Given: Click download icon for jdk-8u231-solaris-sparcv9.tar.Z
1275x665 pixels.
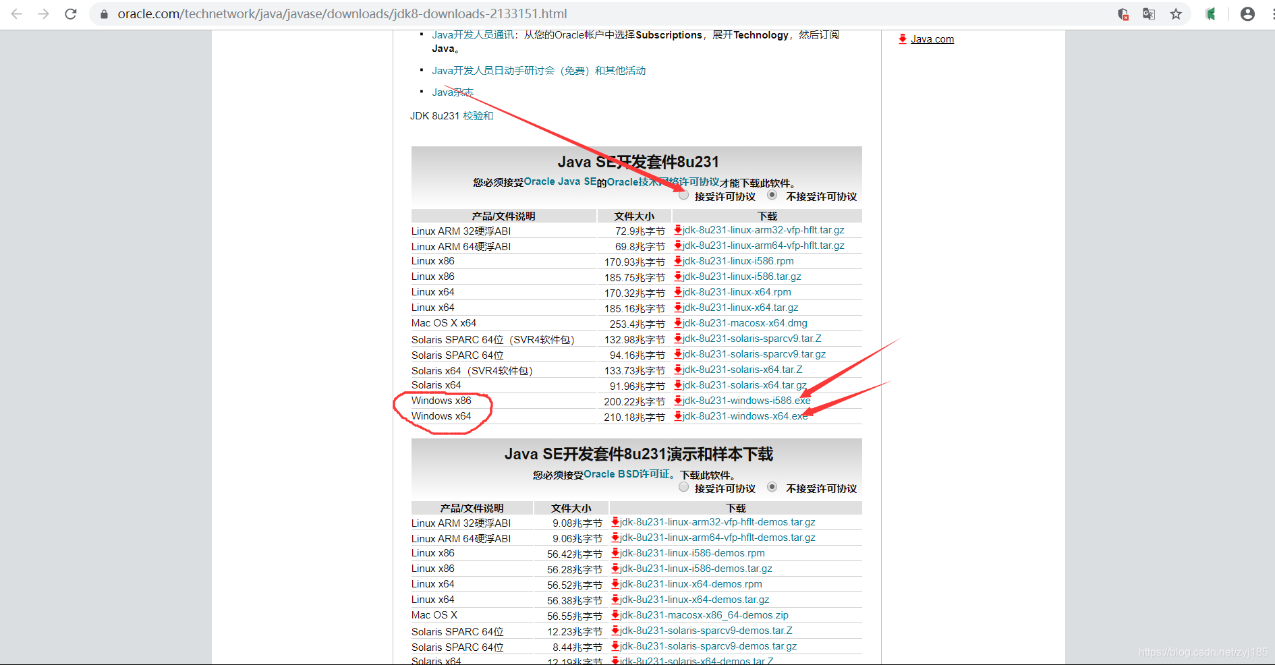Looking at the screenshot, I should coord(678,339).
